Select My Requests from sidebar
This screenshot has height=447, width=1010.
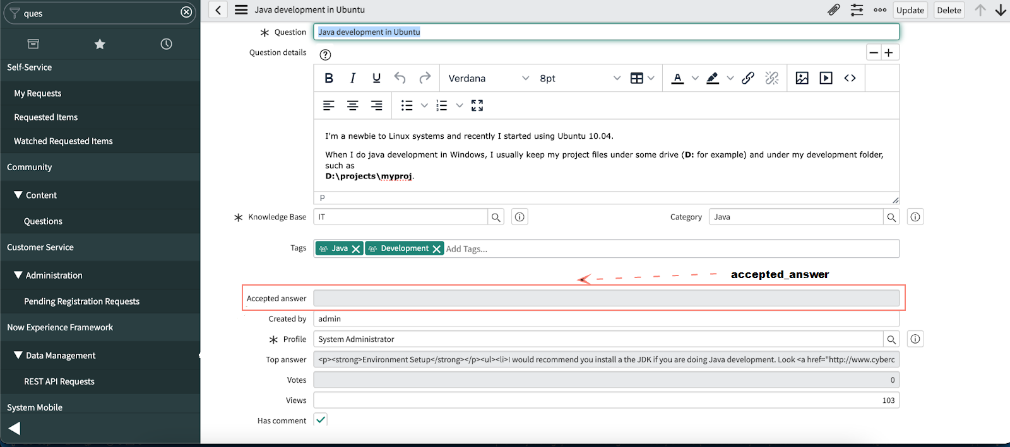coord(38,93)
